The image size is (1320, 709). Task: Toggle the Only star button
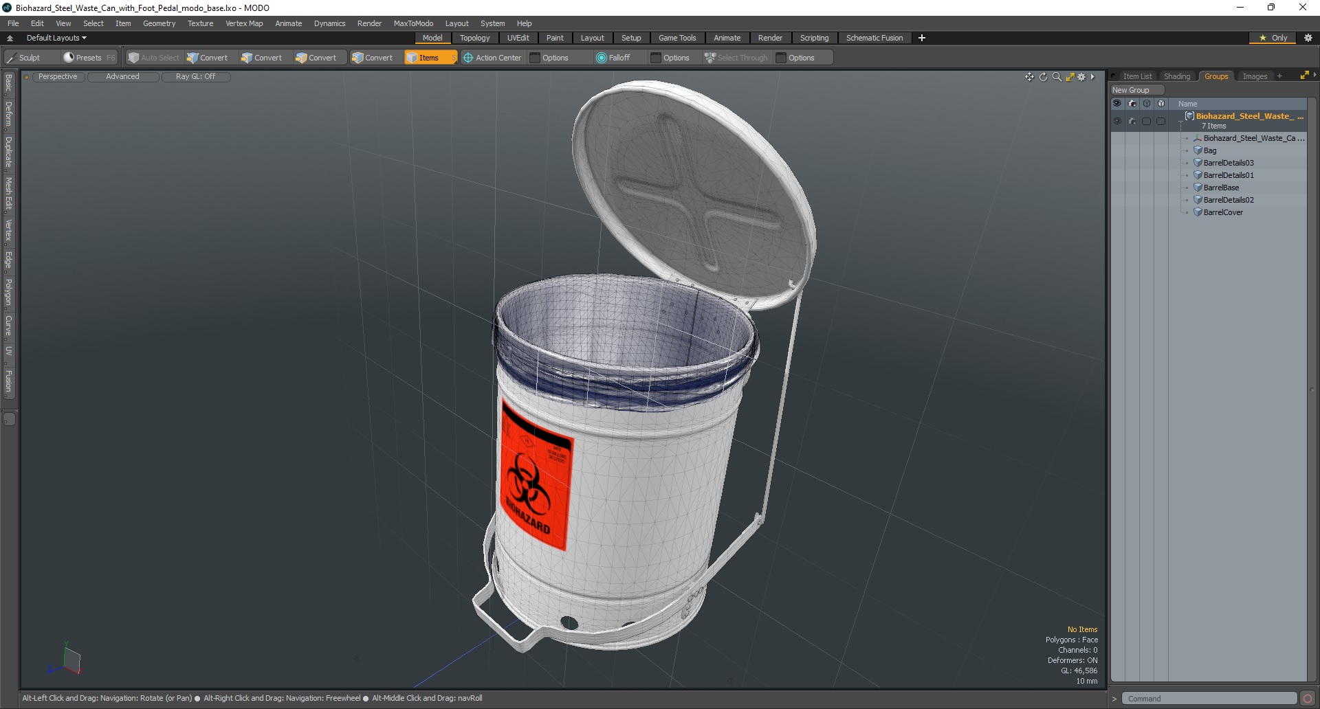(x=1273, y=38)
